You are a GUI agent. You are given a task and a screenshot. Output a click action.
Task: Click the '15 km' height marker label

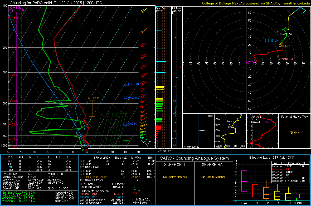coord(16,18)
